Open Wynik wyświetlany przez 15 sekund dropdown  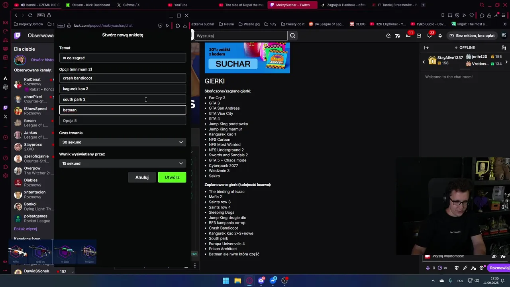coord(123,163)
